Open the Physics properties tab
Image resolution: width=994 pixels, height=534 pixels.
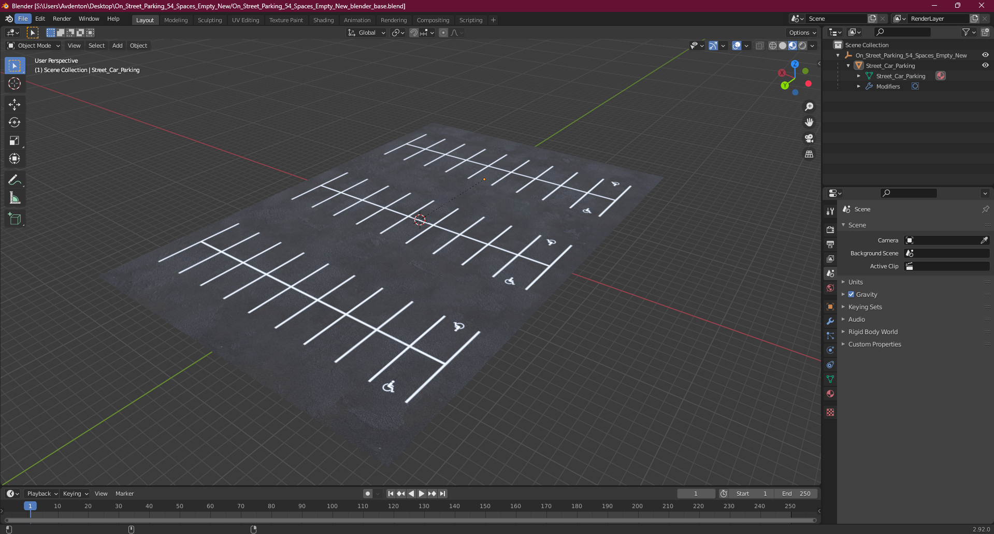[x=830, y=350]
